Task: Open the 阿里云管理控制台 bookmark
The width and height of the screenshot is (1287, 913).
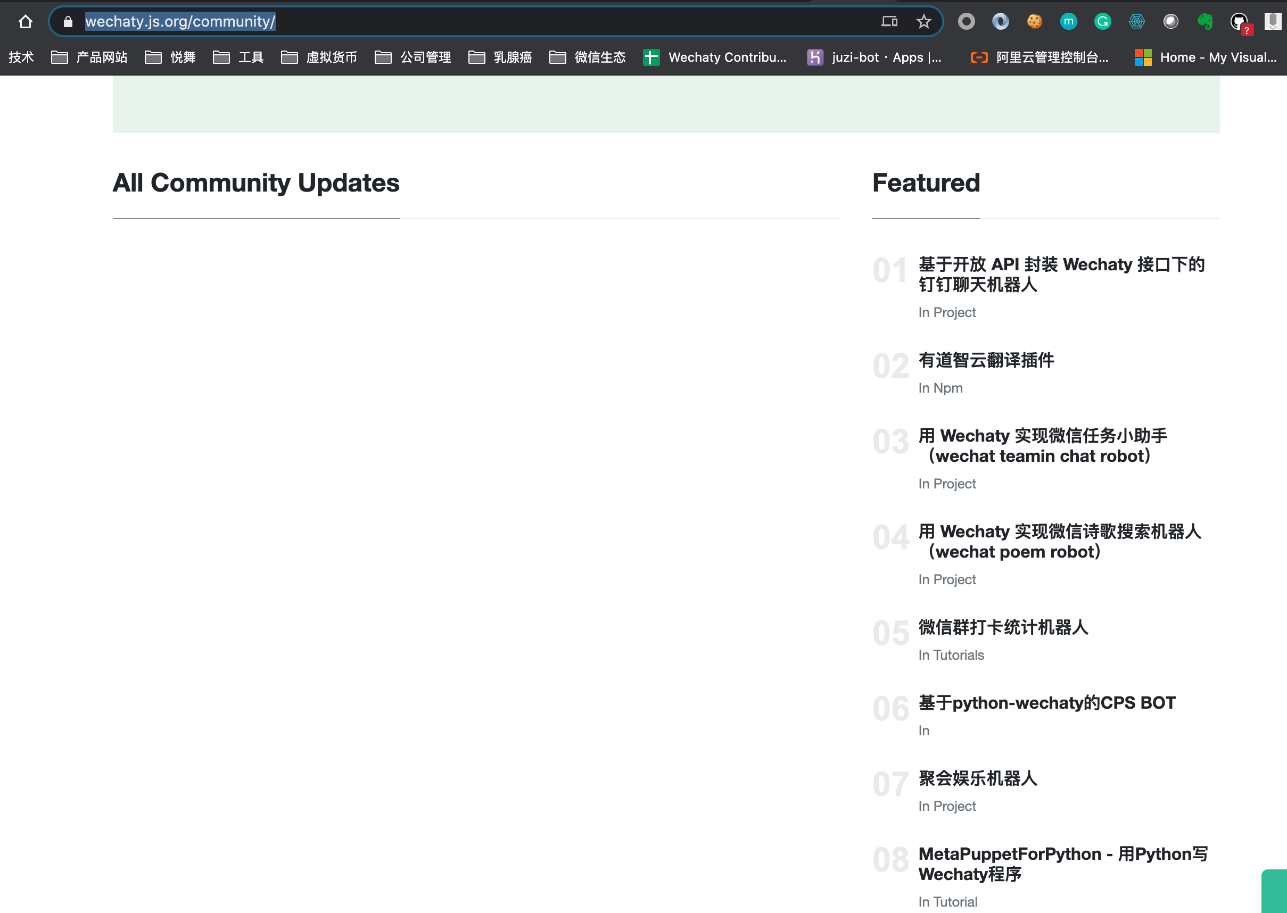Action: [x=1039, y=57]
